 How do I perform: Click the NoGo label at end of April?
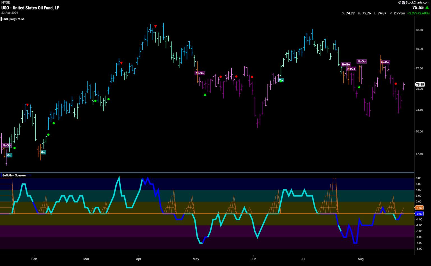coord(200,73)
